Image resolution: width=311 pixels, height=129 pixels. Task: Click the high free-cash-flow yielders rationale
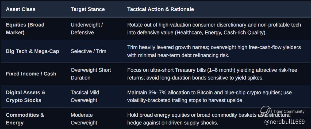pos(214,51)
